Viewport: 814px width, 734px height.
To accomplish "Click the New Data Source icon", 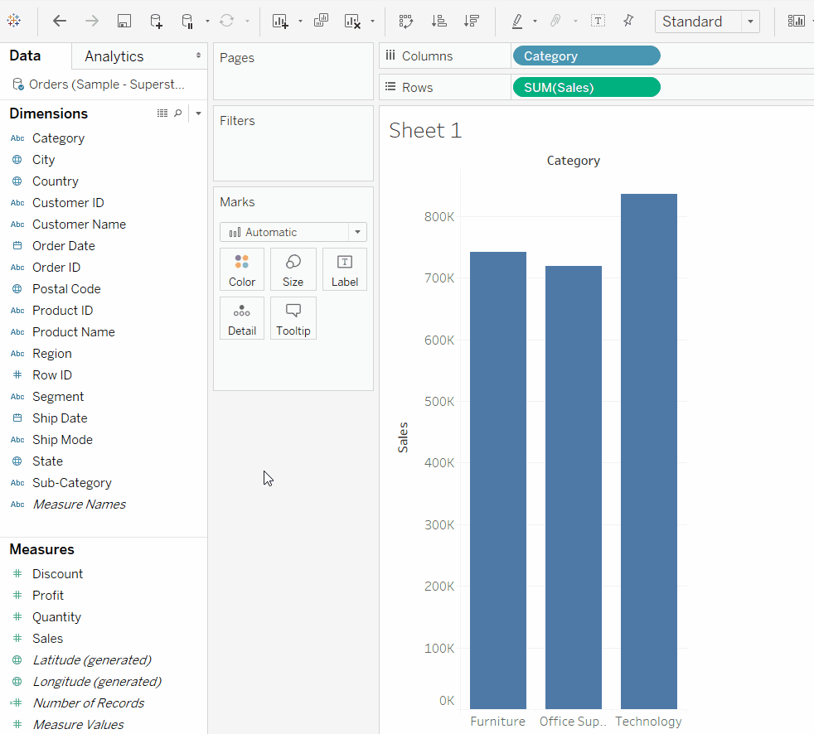I will point(156,21).
